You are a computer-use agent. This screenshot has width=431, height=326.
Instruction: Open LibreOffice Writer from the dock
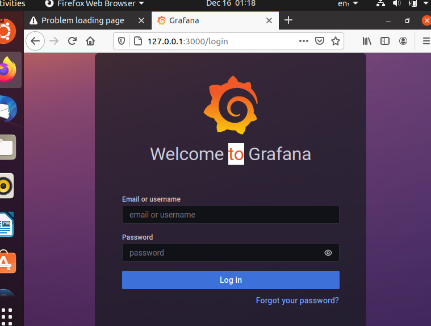[7, 224]
